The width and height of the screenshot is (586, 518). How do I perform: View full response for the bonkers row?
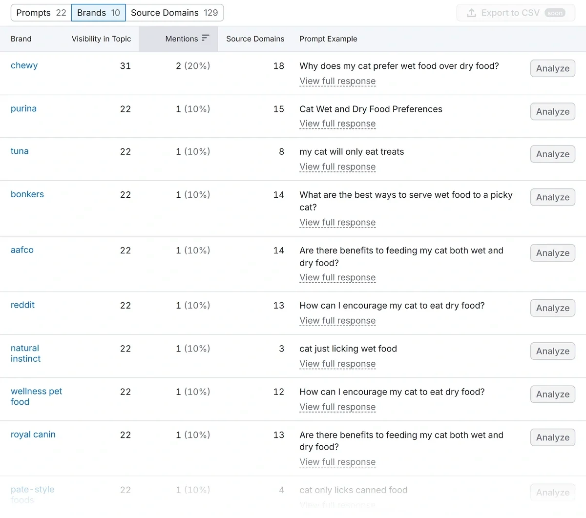coord(337,222)
